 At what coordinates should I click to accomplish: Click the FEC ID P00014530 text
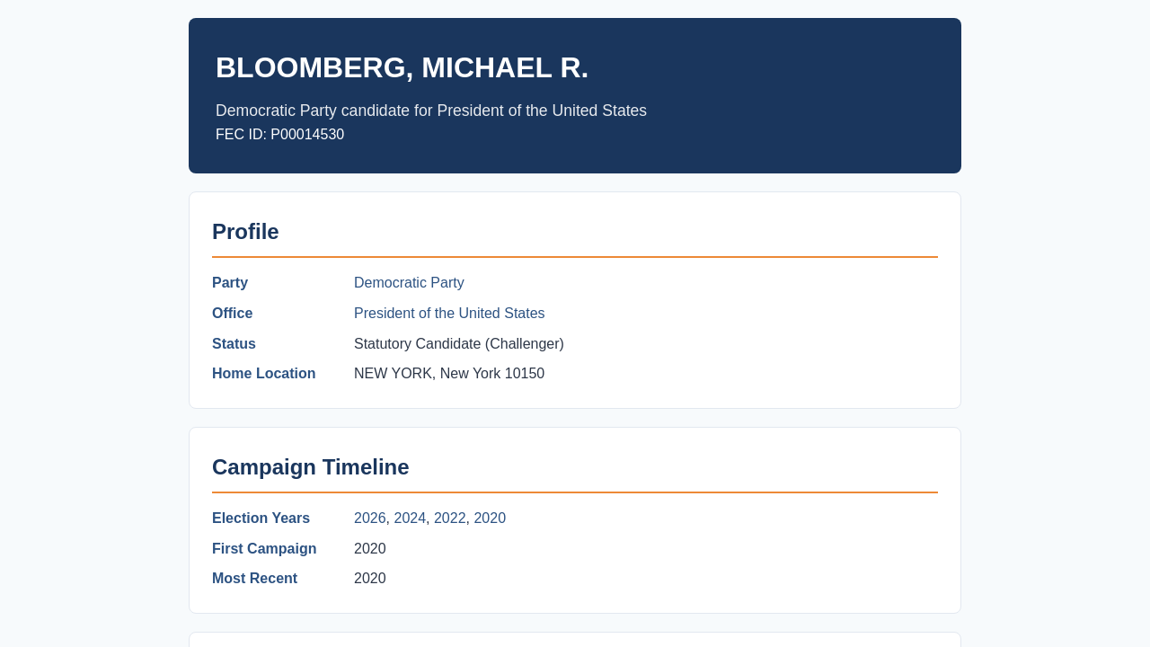279,135
